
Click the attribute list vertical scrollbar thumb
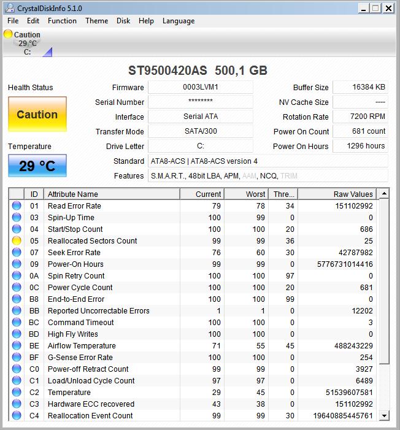[x=384, y=282]
